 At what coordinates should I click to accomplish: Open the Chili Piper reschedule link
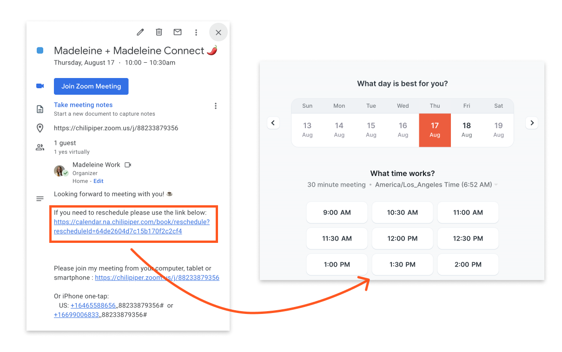[x=132, y=226]
